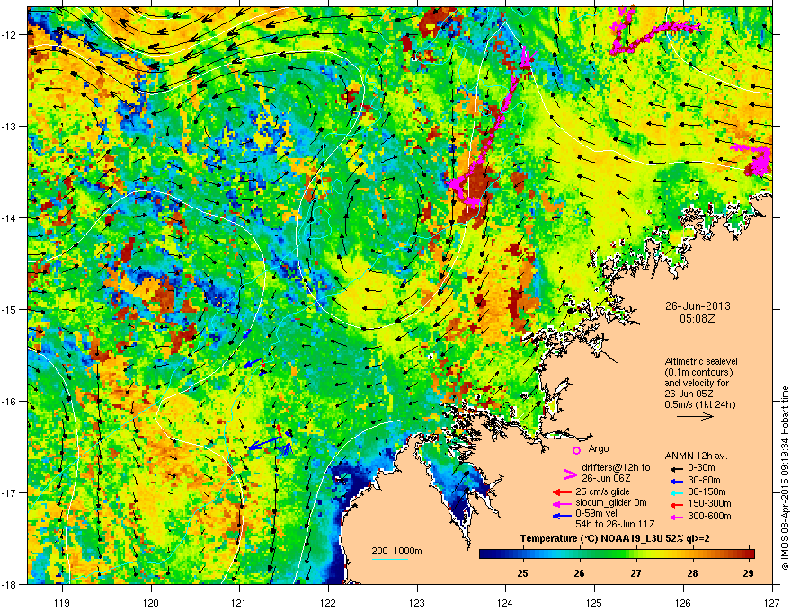The height and width of the screenshot is (611, 791).
Task: Click the black 0-30m ANMN arrow
Action: [676, 469]
